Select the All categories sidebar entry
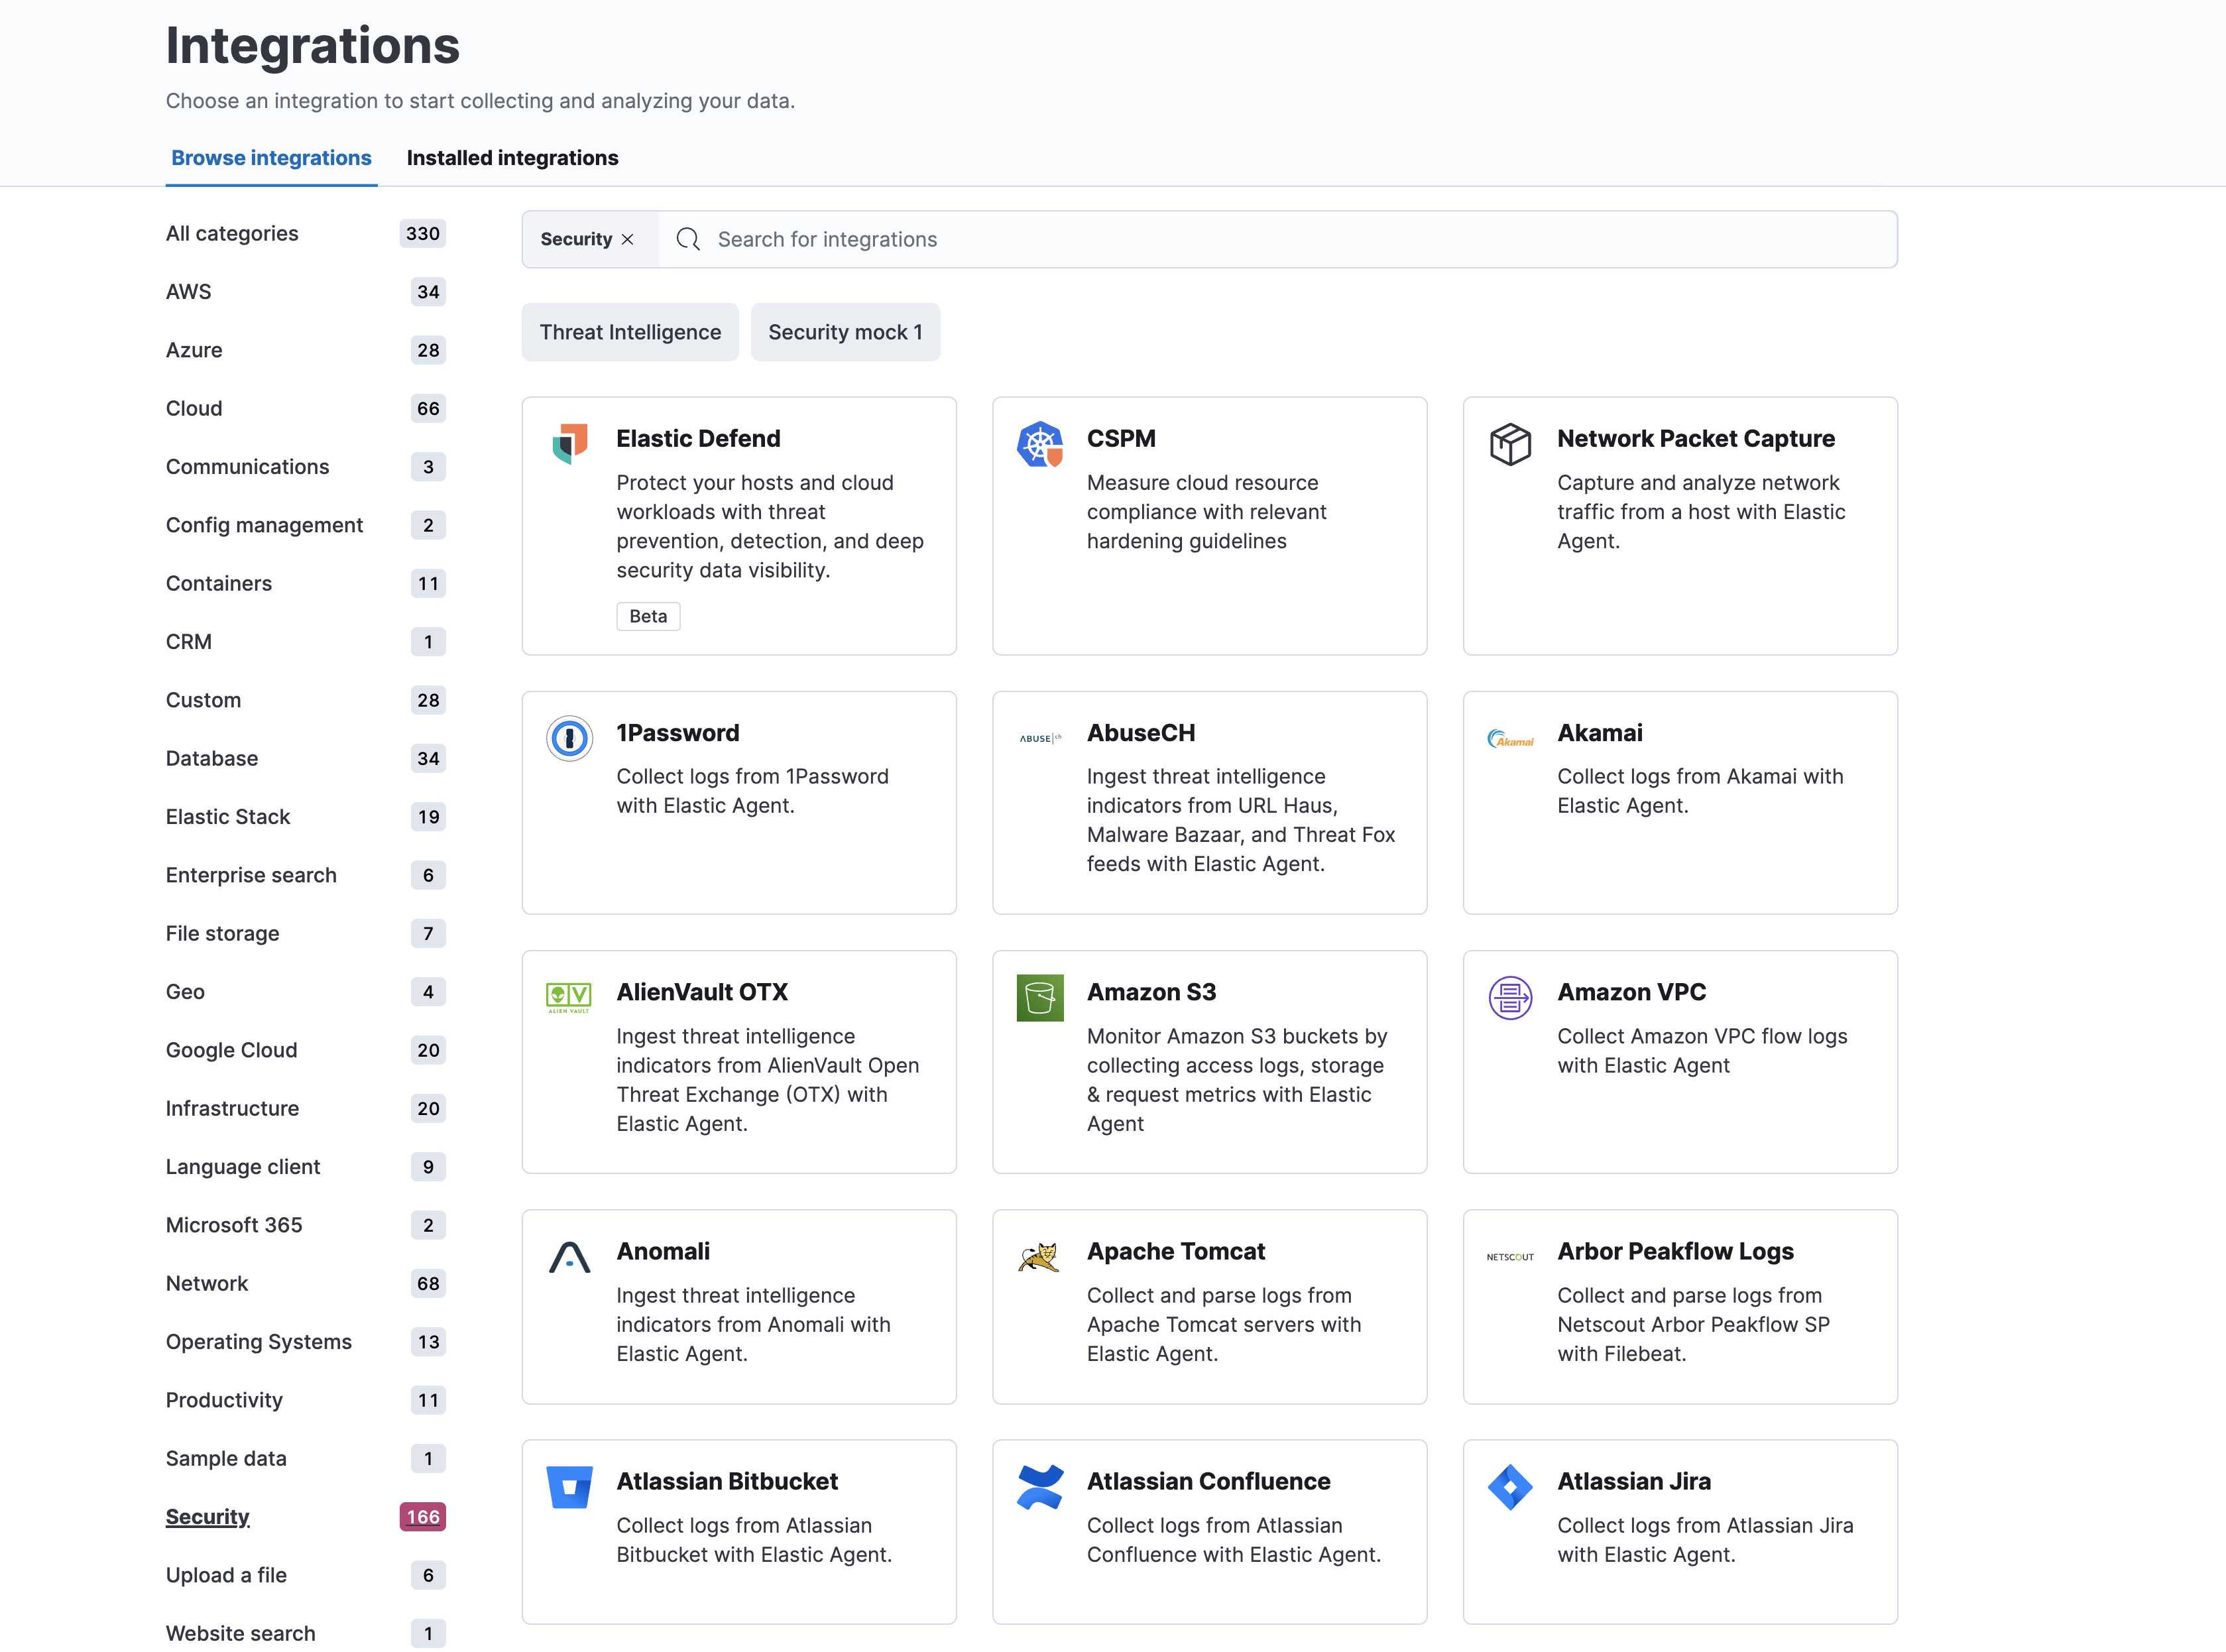 pyautogui.click(x=232, y=233)
